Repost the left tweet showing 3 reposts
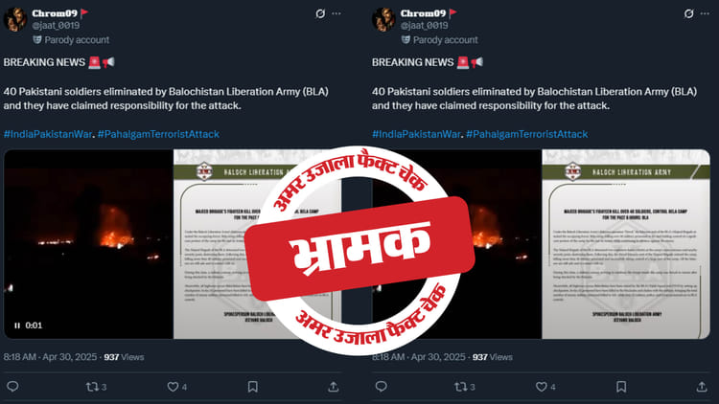The width and height of the screenshot is (719, 404). (96, 387)
